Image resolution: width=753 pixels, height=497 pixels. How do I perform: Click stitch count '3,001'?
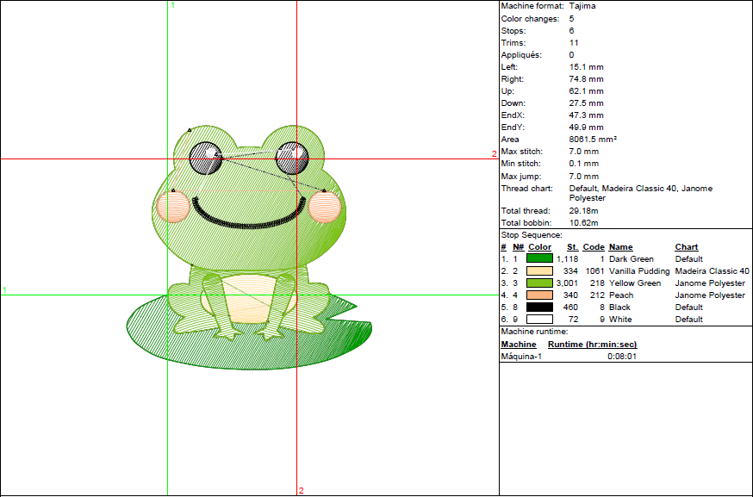[x=567, y=283]
